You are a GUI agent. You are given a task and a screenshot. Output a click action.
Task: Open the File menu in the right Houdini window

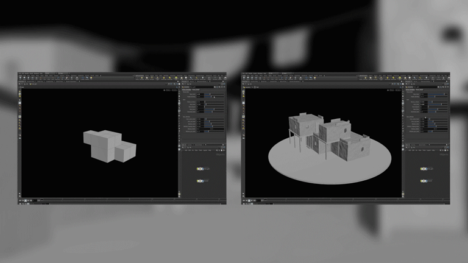coord(244,74)
